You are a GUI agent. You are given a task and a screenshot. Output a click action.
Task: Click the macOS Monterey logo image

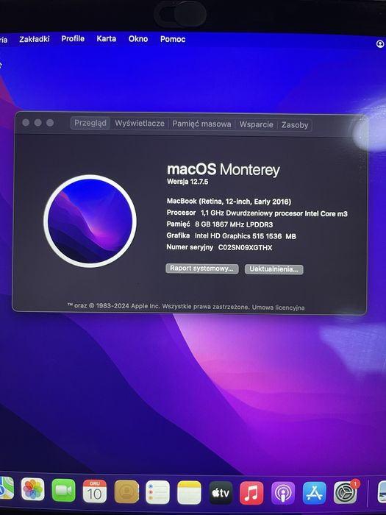point(90,221)
